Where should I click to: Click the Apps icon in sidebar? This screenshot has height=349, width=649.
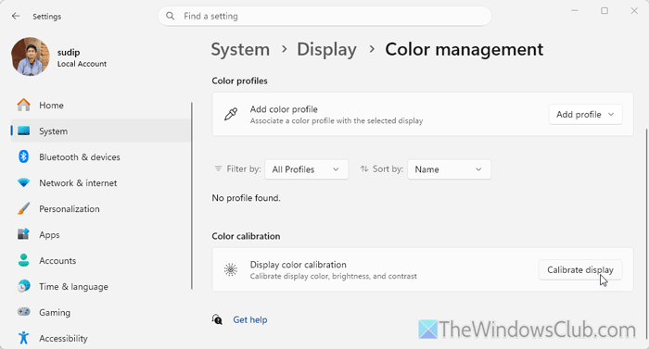tap(23, 234)
